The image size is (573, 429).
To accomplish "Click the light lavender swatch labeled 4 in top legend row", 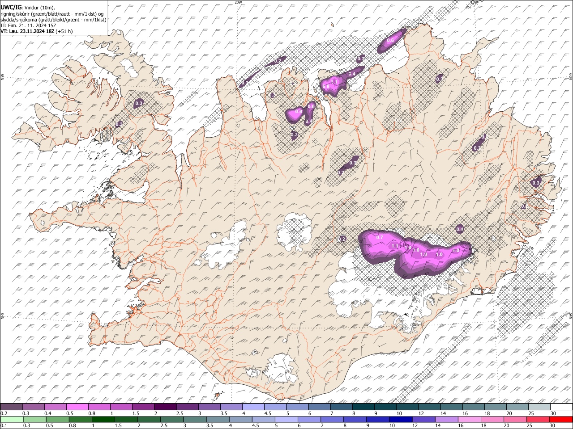I will (253, 407).
